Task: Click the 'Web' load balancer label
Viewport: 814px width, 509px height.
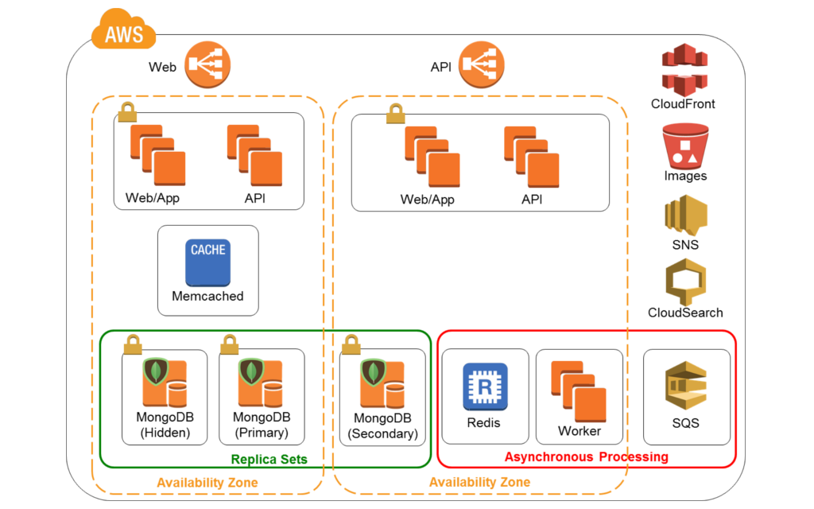Action: coord(162,67)
